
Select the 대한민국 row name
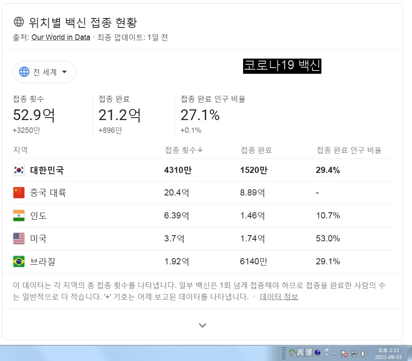click(47, 170)
